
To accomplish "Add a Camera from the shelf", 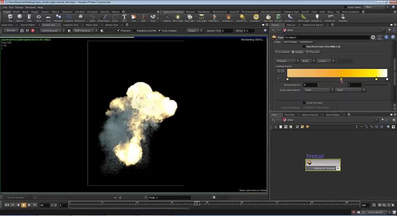I will (x=167, y=18).
